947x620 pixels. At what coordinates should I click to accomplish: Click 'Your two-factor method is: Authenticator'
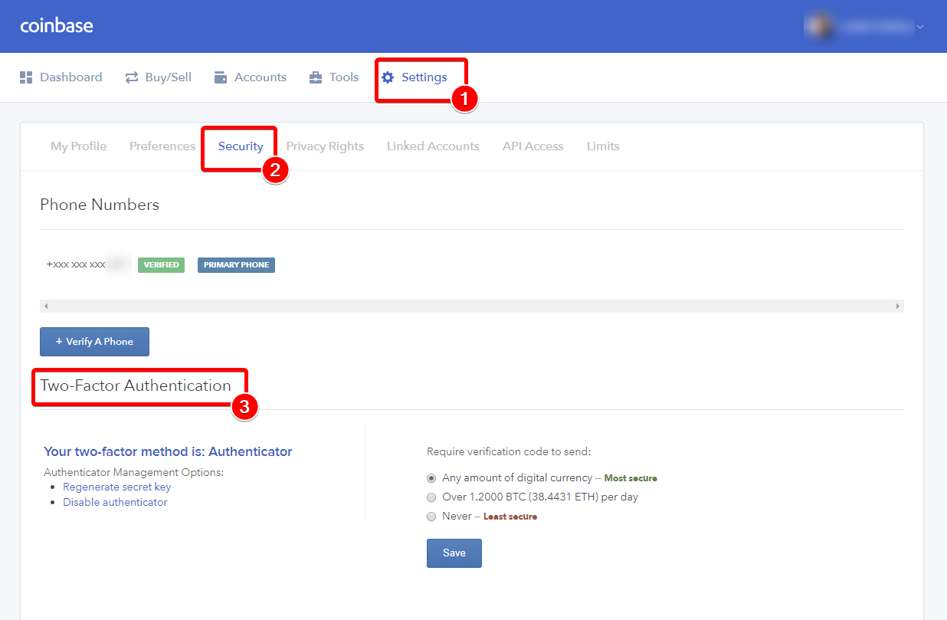tap(168, 451)
